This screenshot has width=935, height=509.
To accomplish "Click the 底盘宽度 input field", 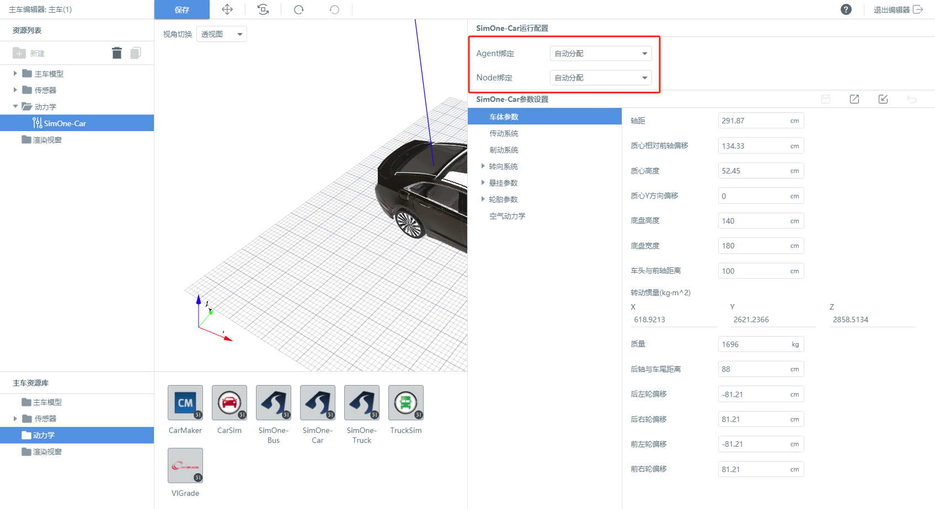I will (761, 246).
